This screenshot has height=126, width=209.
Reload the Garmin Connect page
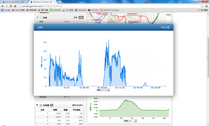[x=11, y=6]
